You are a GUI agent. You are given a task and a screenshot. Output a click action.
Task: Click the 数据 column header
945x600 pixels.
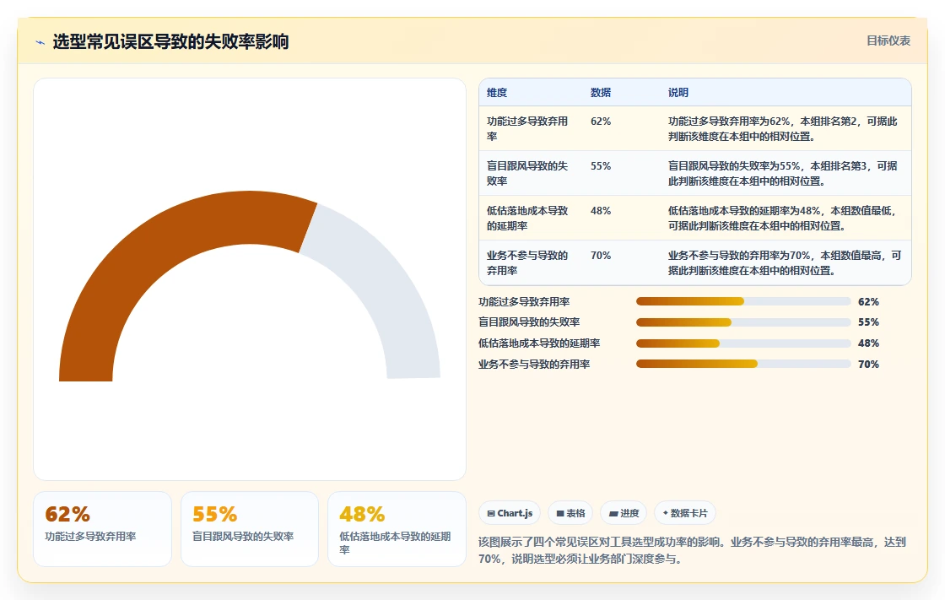(600, 92)
